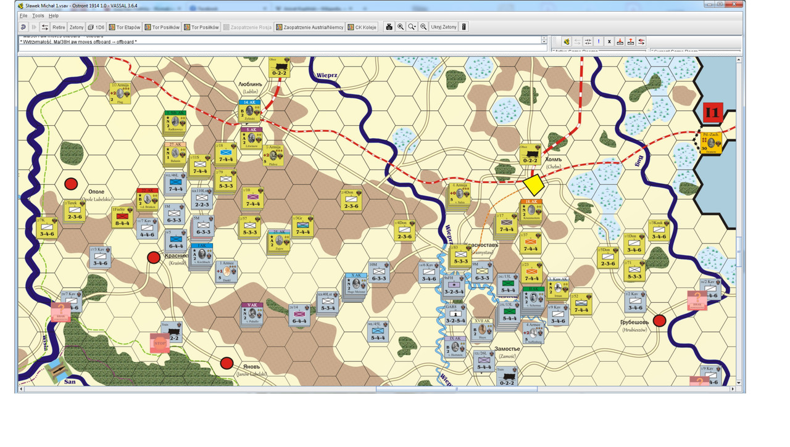Select the 1 Armee counter near Kraśnik
This screenshot has width=790, height=447.
coord(227,270)
